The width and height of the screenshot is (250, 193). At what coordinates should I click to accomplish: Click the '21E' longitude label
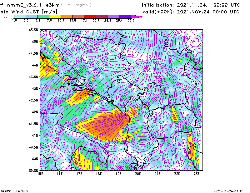click(157, 174)
